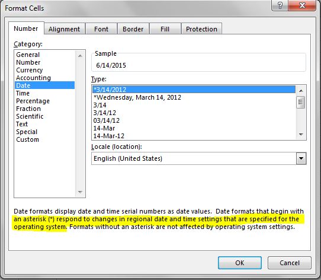Close the Format Cells dialog
The image size is (321, 280).
302,5
